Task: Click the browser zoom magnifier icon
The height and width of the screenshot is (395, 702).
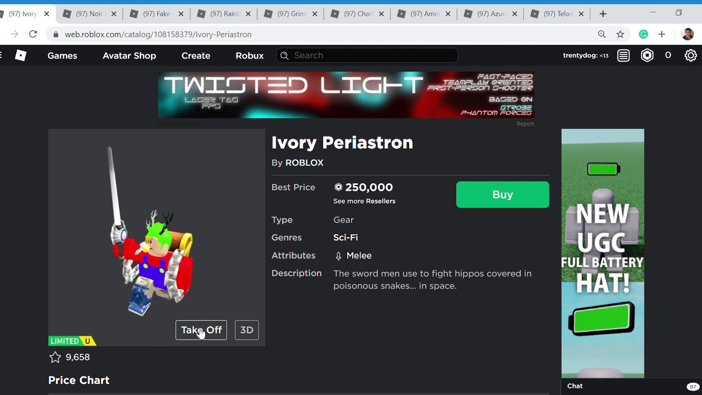Action: click(602, 34)
